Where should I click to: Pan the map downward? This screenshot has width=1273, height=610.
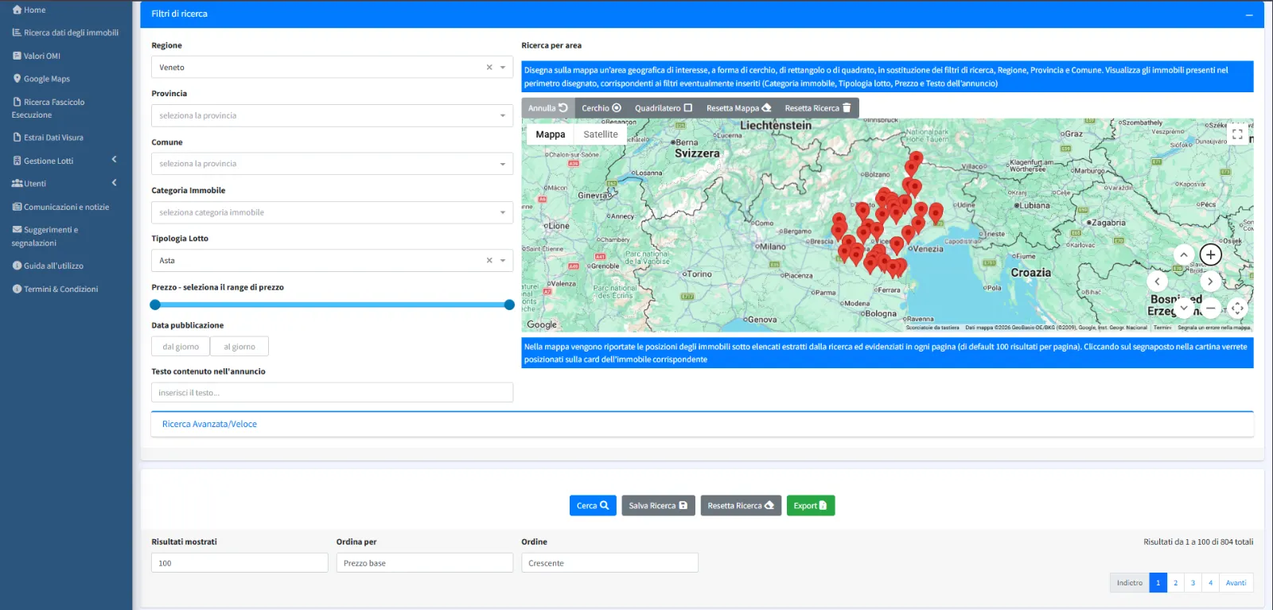click(1184, 307)
